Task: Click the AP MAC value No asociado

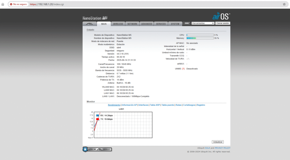Action: pyautogui.click(x=192, y=43)
